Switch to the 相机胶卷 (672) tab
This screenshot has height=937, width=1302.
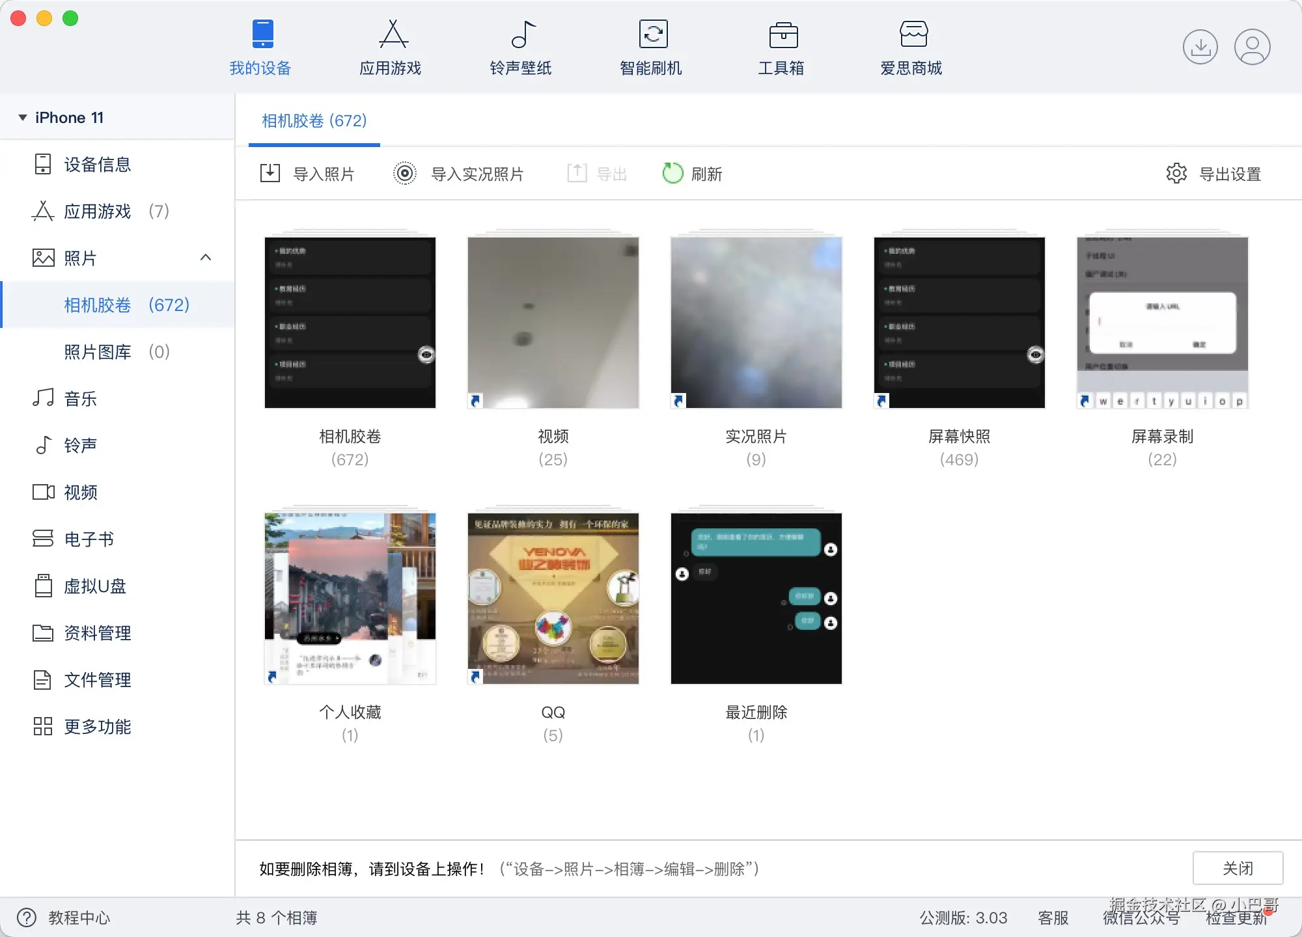click(x=314, y=121)
